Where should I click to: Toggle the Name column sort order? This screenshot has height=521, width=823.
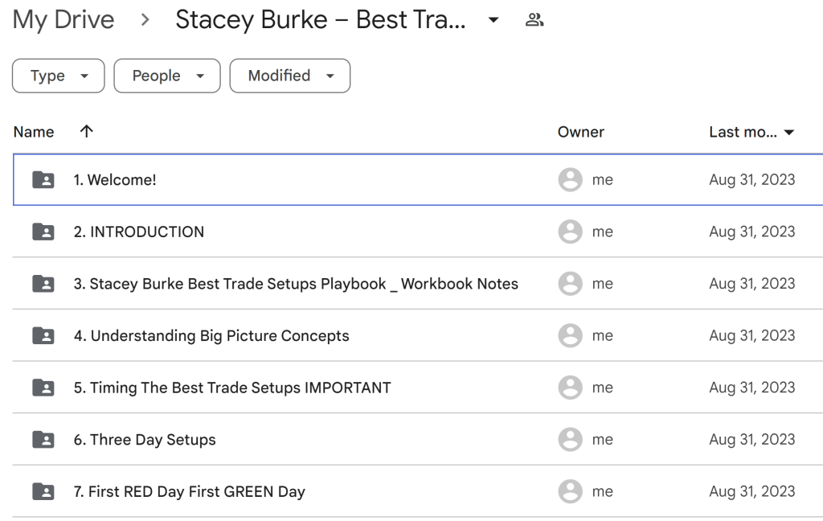coord(34,131)
